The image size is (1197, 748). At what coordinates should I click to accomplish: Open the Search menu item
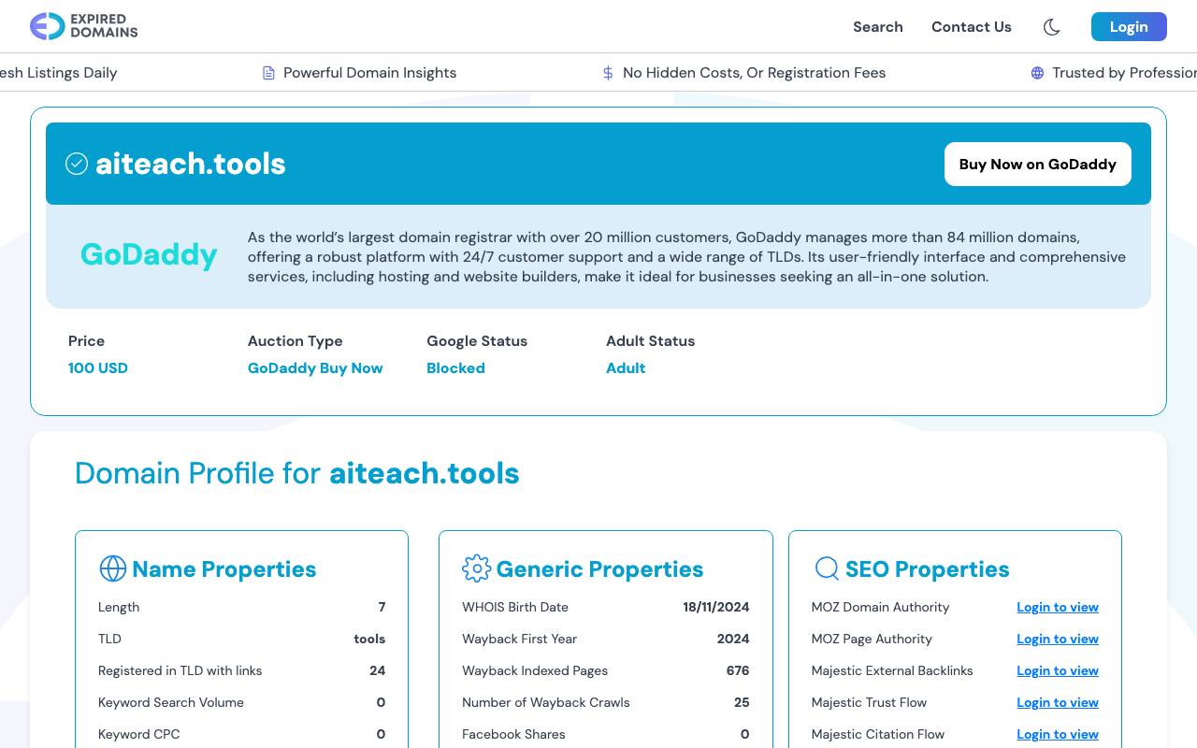(878, 27)
